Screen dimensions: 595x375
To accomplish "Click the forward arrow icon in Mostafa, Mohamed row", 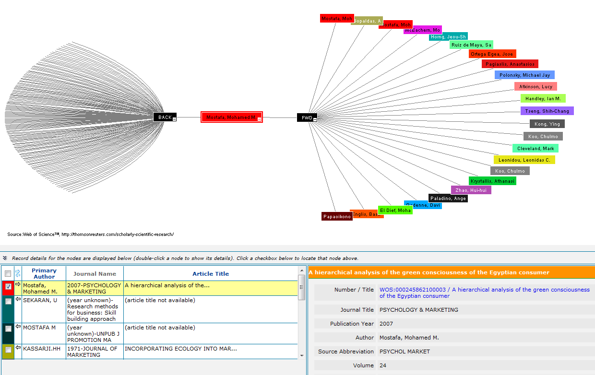I will 18,284.
